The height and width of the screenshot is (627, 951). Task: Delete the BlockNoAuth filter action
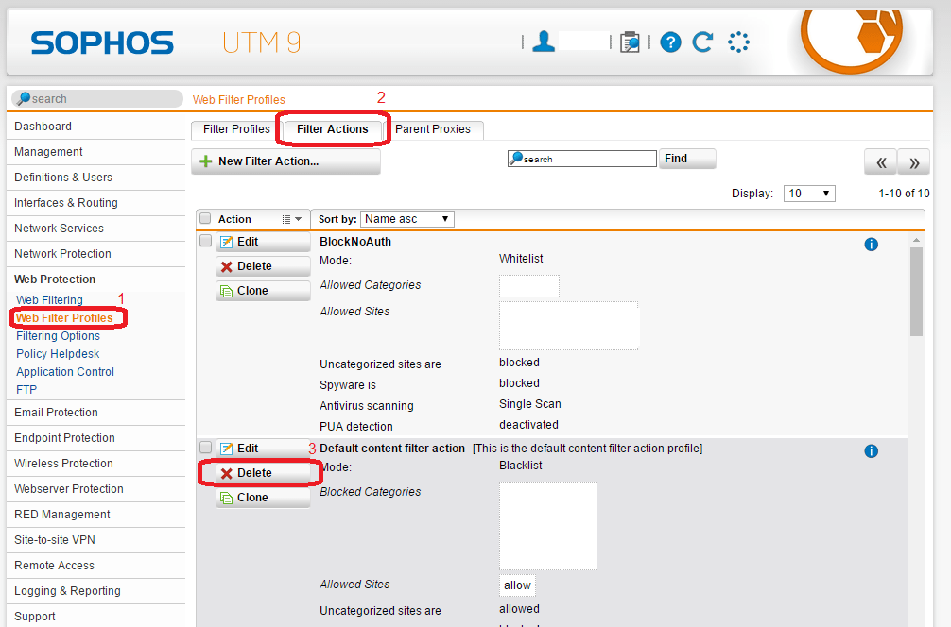point(263,266)
